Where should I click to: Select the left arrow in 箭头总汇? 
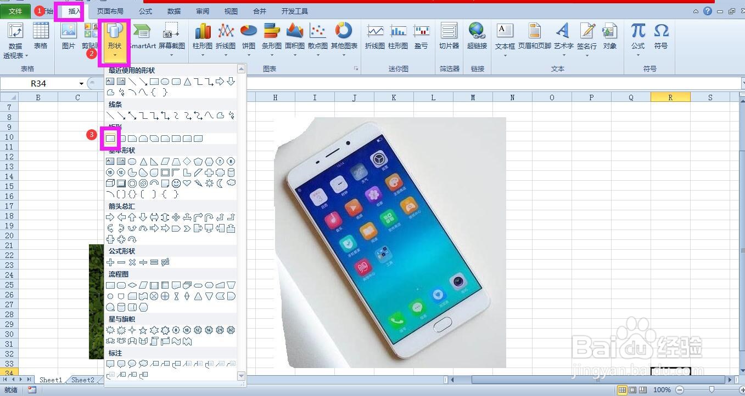121,217
